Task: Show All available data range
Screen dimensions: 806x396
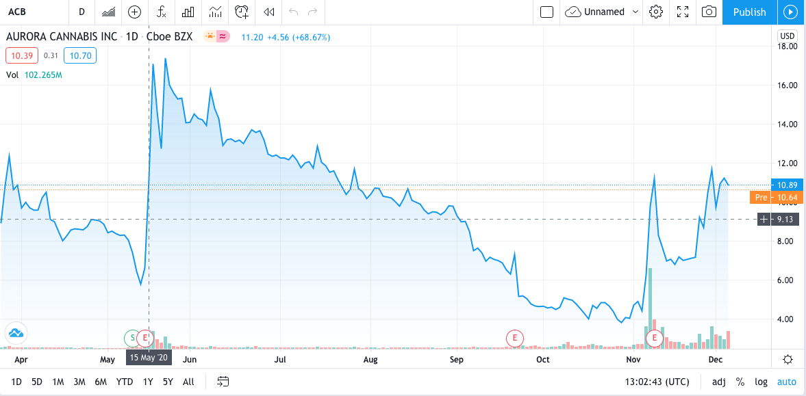Action: point(188,382)
